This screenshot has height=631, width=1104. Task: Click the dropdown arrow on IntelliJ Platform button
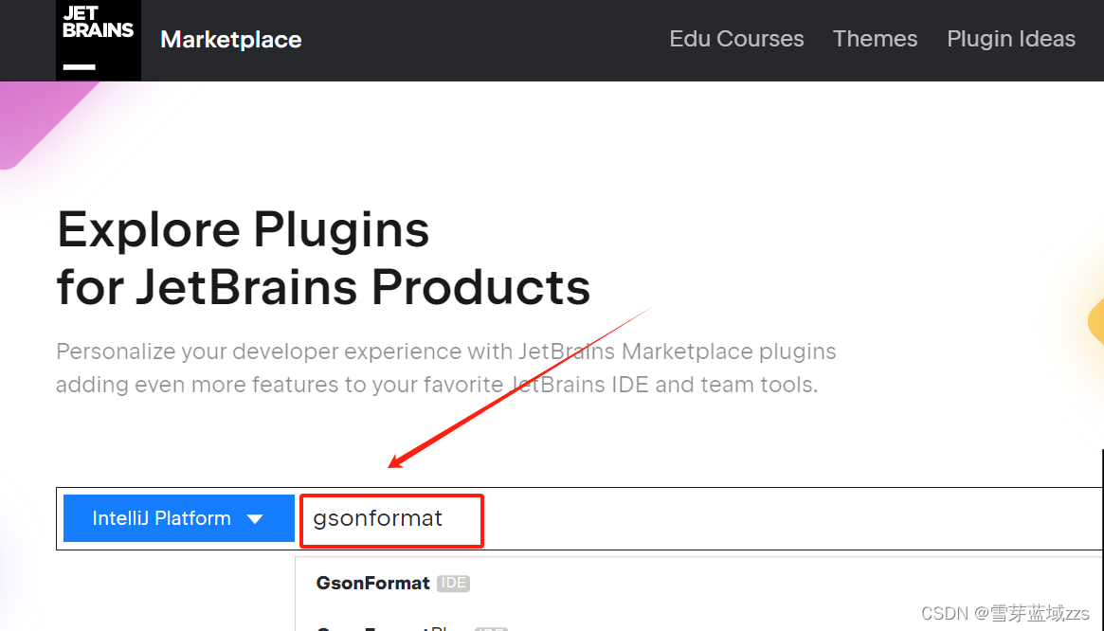(x=255, y=519)
